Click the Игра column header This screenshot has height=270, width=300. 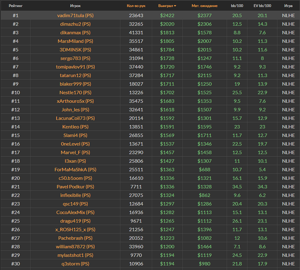click(x=288, y=6)
